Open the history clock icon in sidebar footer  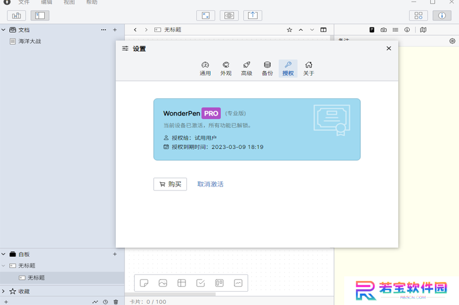pos(106,302)
